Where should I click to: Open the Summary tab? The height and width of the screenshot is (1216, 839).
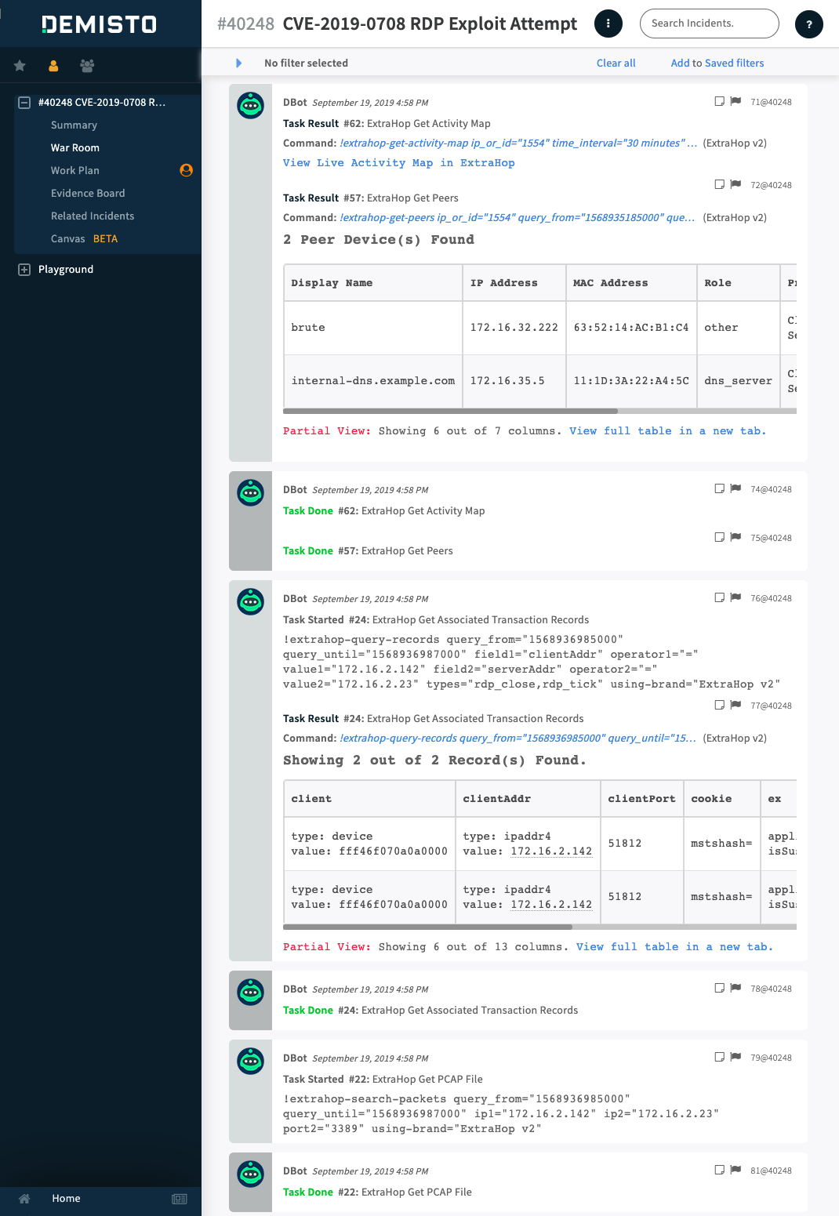pyautogui.click(x=74, y=125)
